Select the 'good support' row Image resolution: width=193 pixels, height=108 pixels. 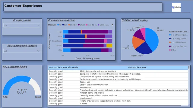(118, 98)
